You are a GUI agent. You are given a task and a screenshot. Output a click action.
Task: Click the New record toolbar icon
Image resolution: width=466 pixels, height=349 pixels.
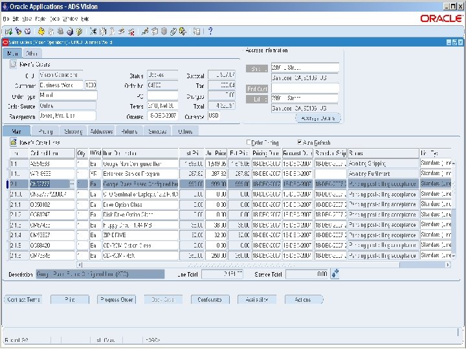(8, 31)
